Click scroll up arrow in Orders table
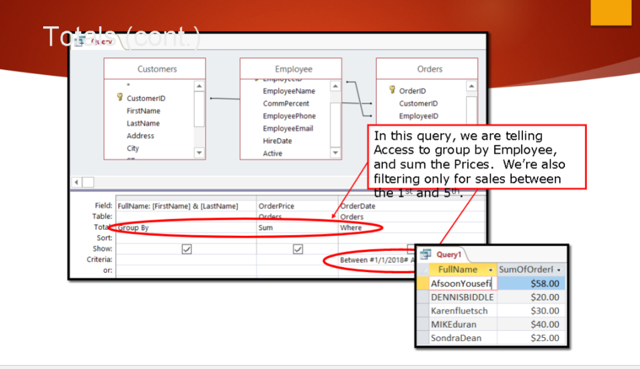The height and width of the screenshot is (369, 640). (471, 86)
